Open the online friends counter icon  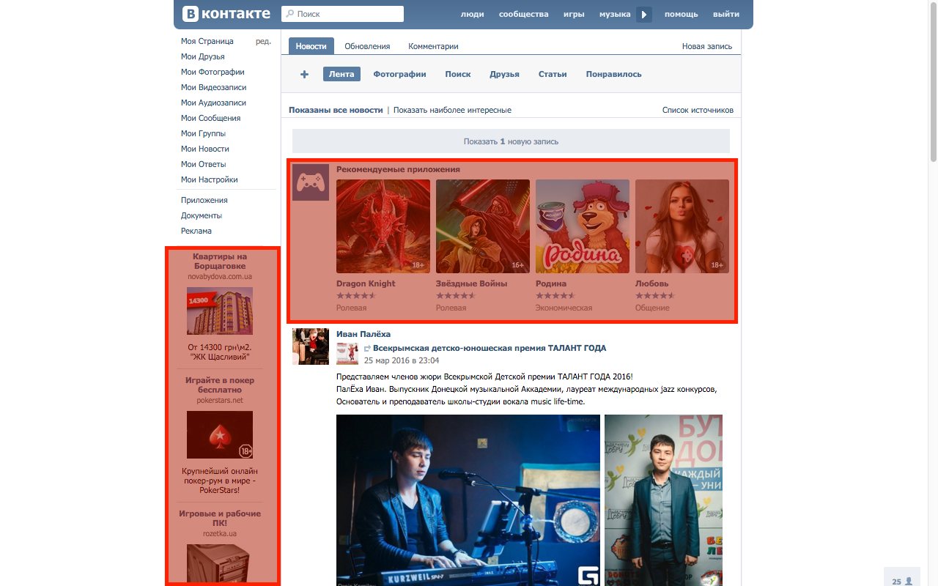tap(902, 581)
